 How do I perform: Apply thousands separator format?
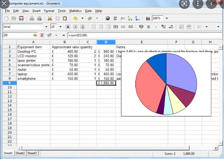(x=156, y=27)
